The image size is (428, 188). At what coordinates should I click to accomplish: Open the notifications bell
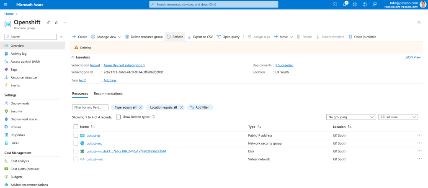345,4
